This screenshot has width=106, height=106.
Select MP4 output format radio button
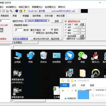click(66, 33)
